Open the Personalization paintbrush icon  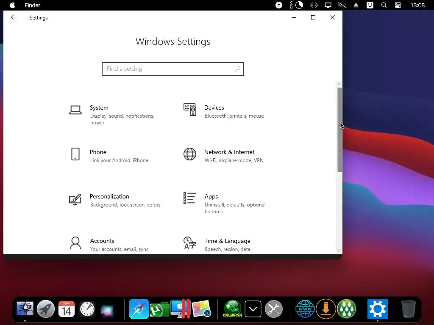coord(75,199)
